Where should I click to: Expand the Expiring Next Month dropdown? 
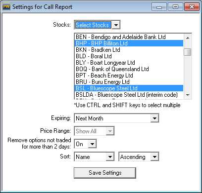[154, 118]
